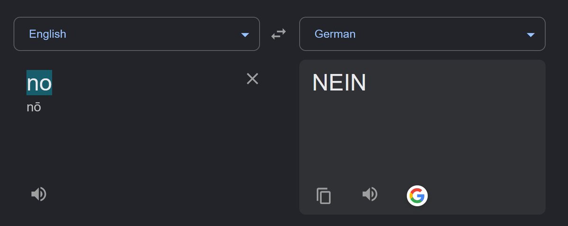
Task: Click the Google logo search icon
Action: coord(417,195)
